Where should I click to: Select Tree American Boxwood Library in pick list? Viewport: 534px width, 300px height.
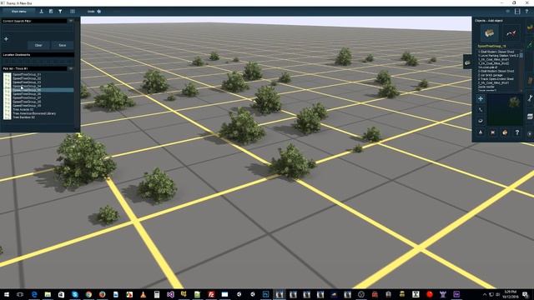[x=34, y=113]
